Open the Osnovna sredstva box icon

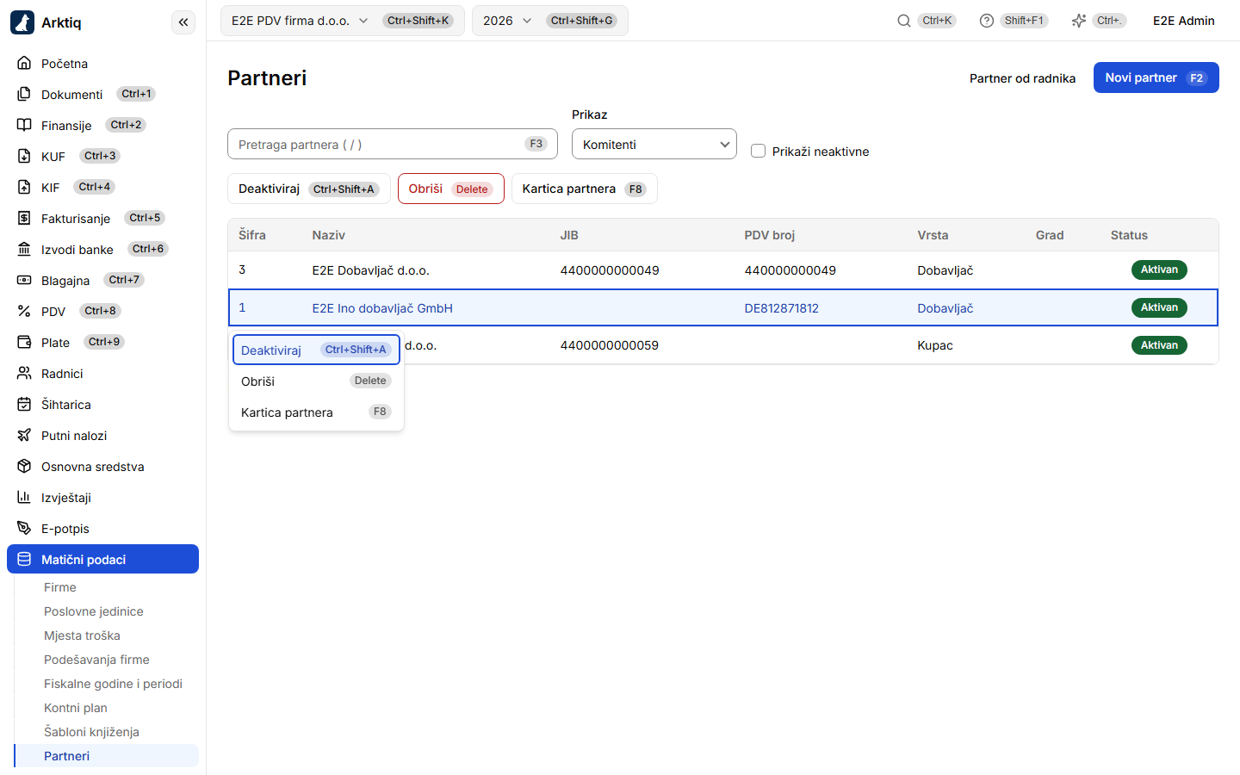[24, 467]
